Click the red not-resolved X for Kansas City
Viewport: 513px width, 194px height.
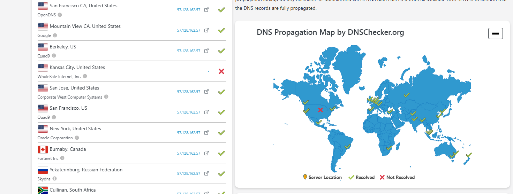click(221, 71)
